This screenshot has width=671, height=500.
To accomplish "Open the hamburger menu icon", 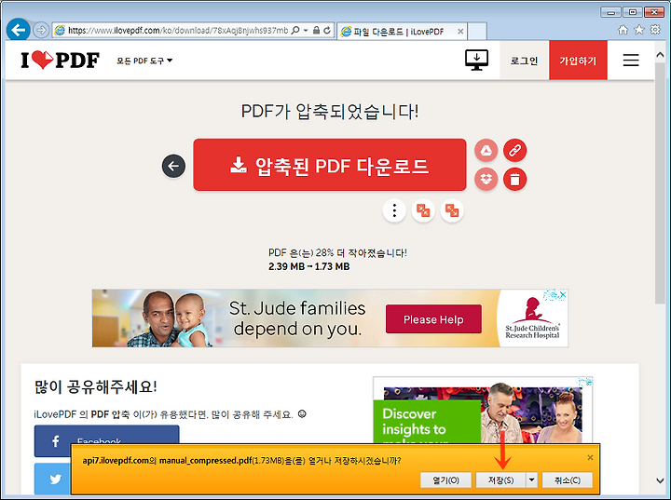I will coord(631,61).
